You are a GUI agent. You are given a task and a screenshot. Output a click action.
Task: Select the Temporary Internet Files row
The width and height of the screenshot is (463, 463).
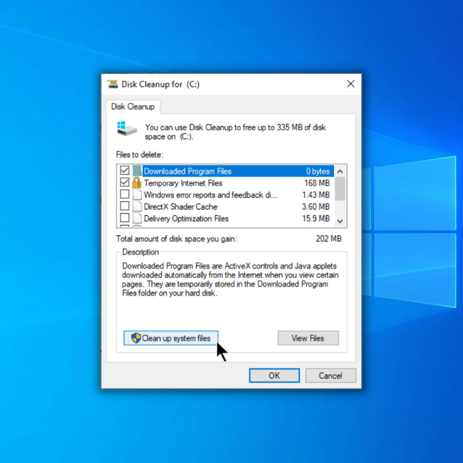click(x=226, y=183)
